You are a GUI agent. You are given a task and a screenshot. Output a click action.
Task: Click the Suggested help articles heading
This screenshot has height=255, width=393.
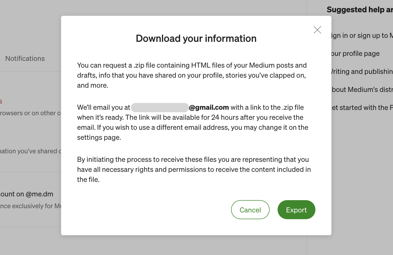point(359,10)
